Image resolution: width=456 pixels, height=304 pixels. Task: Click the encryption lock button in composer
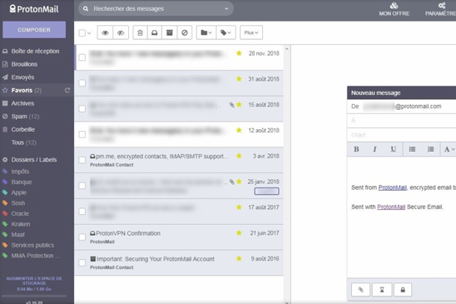[x=403, y=290]
